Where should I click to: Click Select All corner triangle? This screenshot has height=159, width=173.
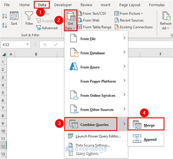[4, 54]
